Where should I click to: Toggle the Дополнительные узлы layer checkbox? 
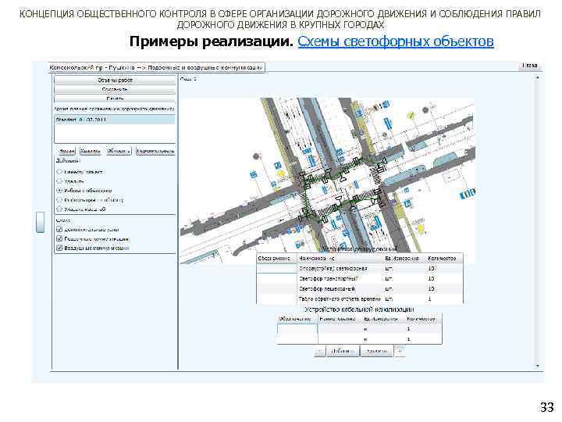[x=59, y=229]
